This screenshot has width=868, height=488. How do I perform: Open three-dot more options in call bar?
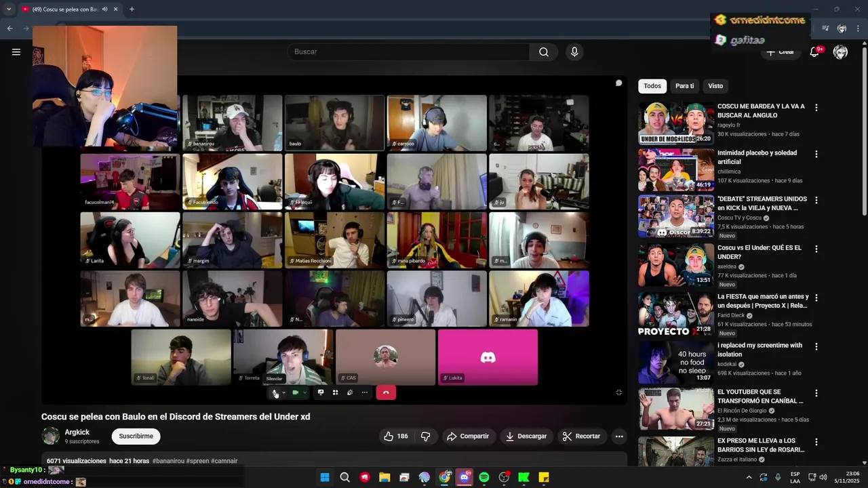(x=364, y=392)
